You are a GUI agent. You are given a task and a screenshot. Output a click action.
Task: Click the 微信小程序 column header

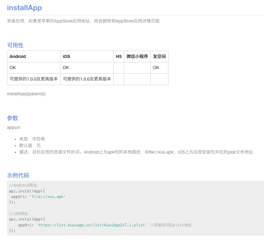137,56
